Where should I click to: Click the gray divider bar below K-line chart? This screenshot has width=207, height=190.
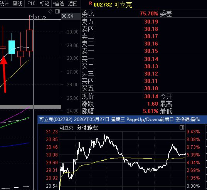[x=30, y=107]
